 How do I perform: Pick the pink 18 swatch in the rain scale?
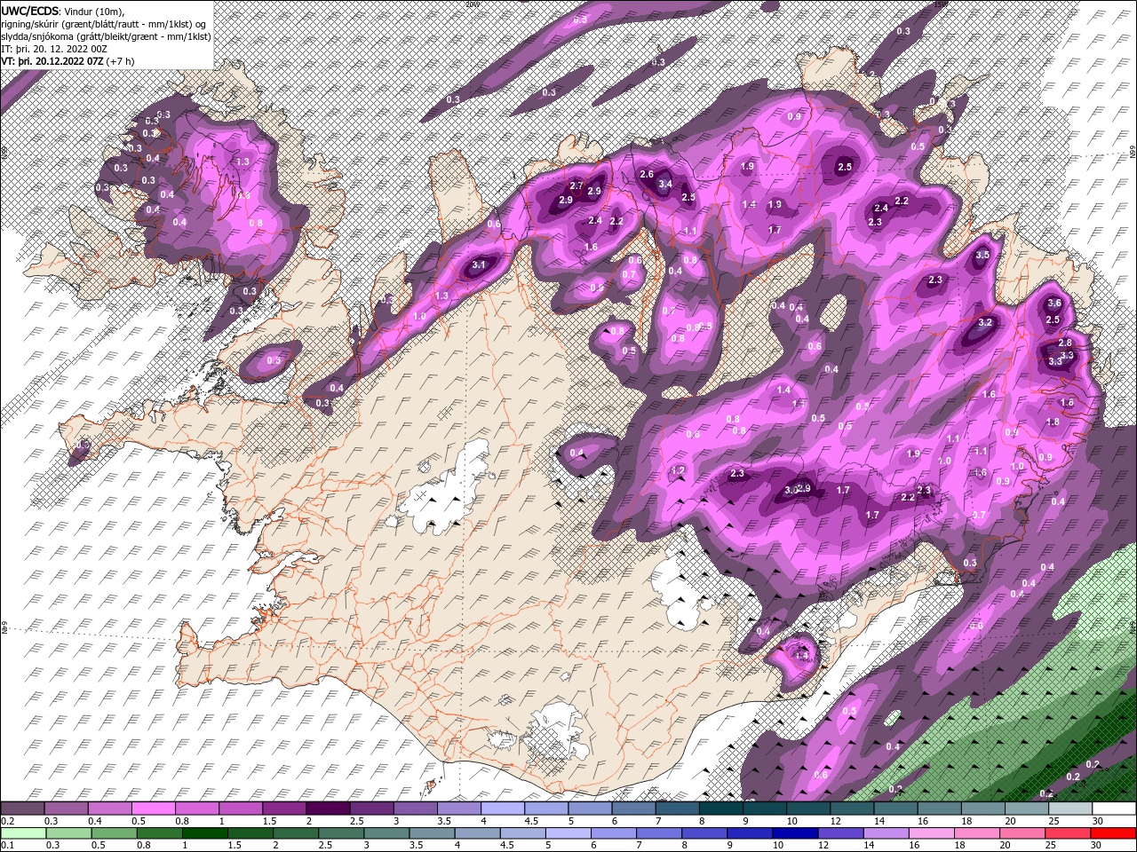pos(976,833)
